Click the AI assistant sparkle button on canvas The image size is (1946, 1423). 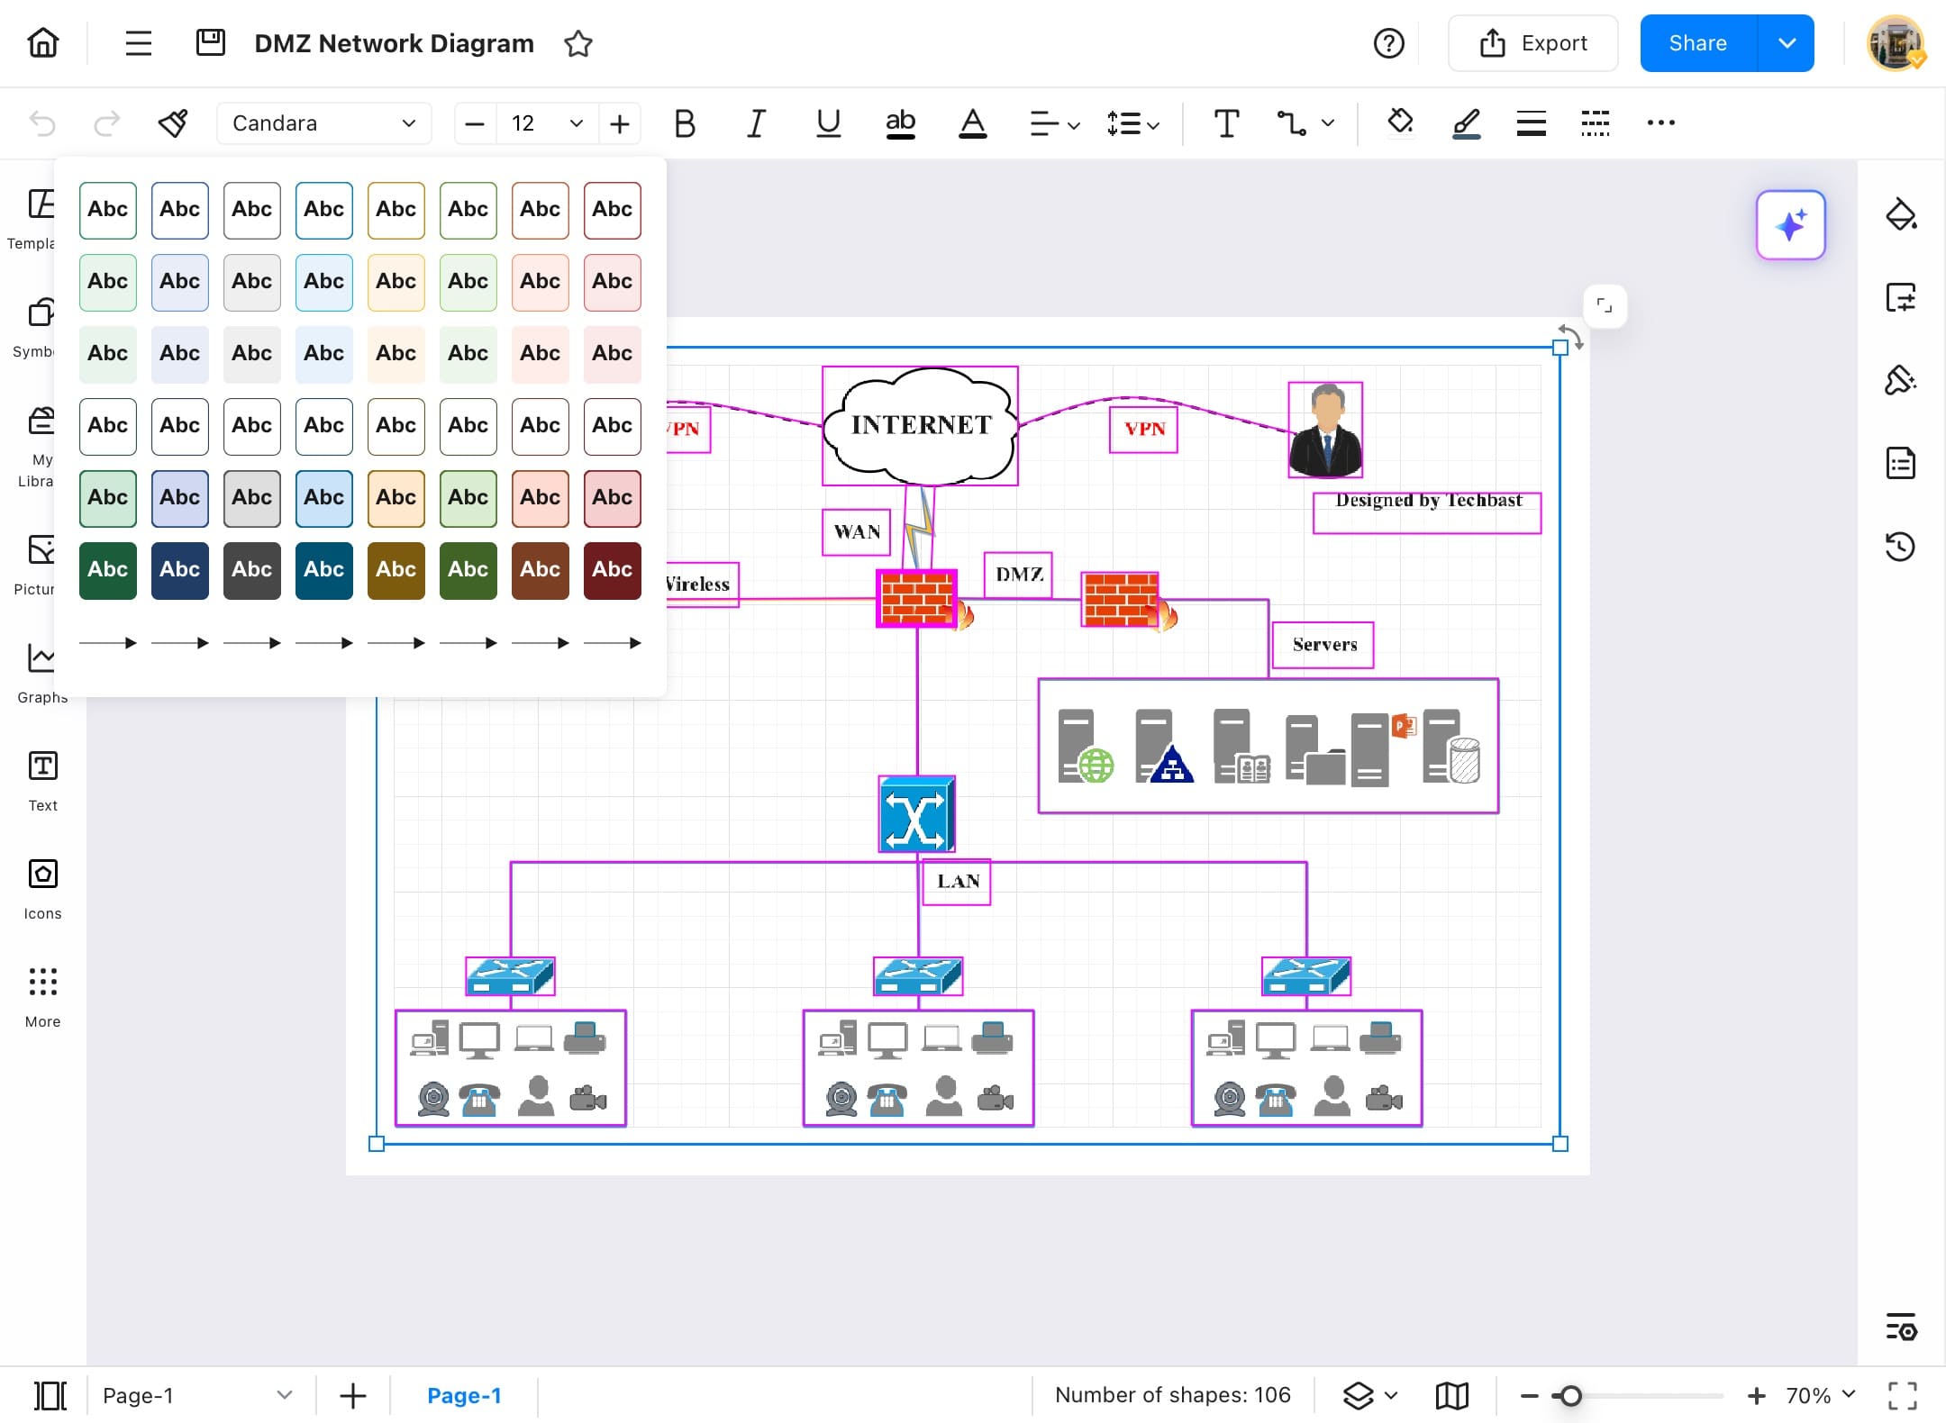[1789, 225]
